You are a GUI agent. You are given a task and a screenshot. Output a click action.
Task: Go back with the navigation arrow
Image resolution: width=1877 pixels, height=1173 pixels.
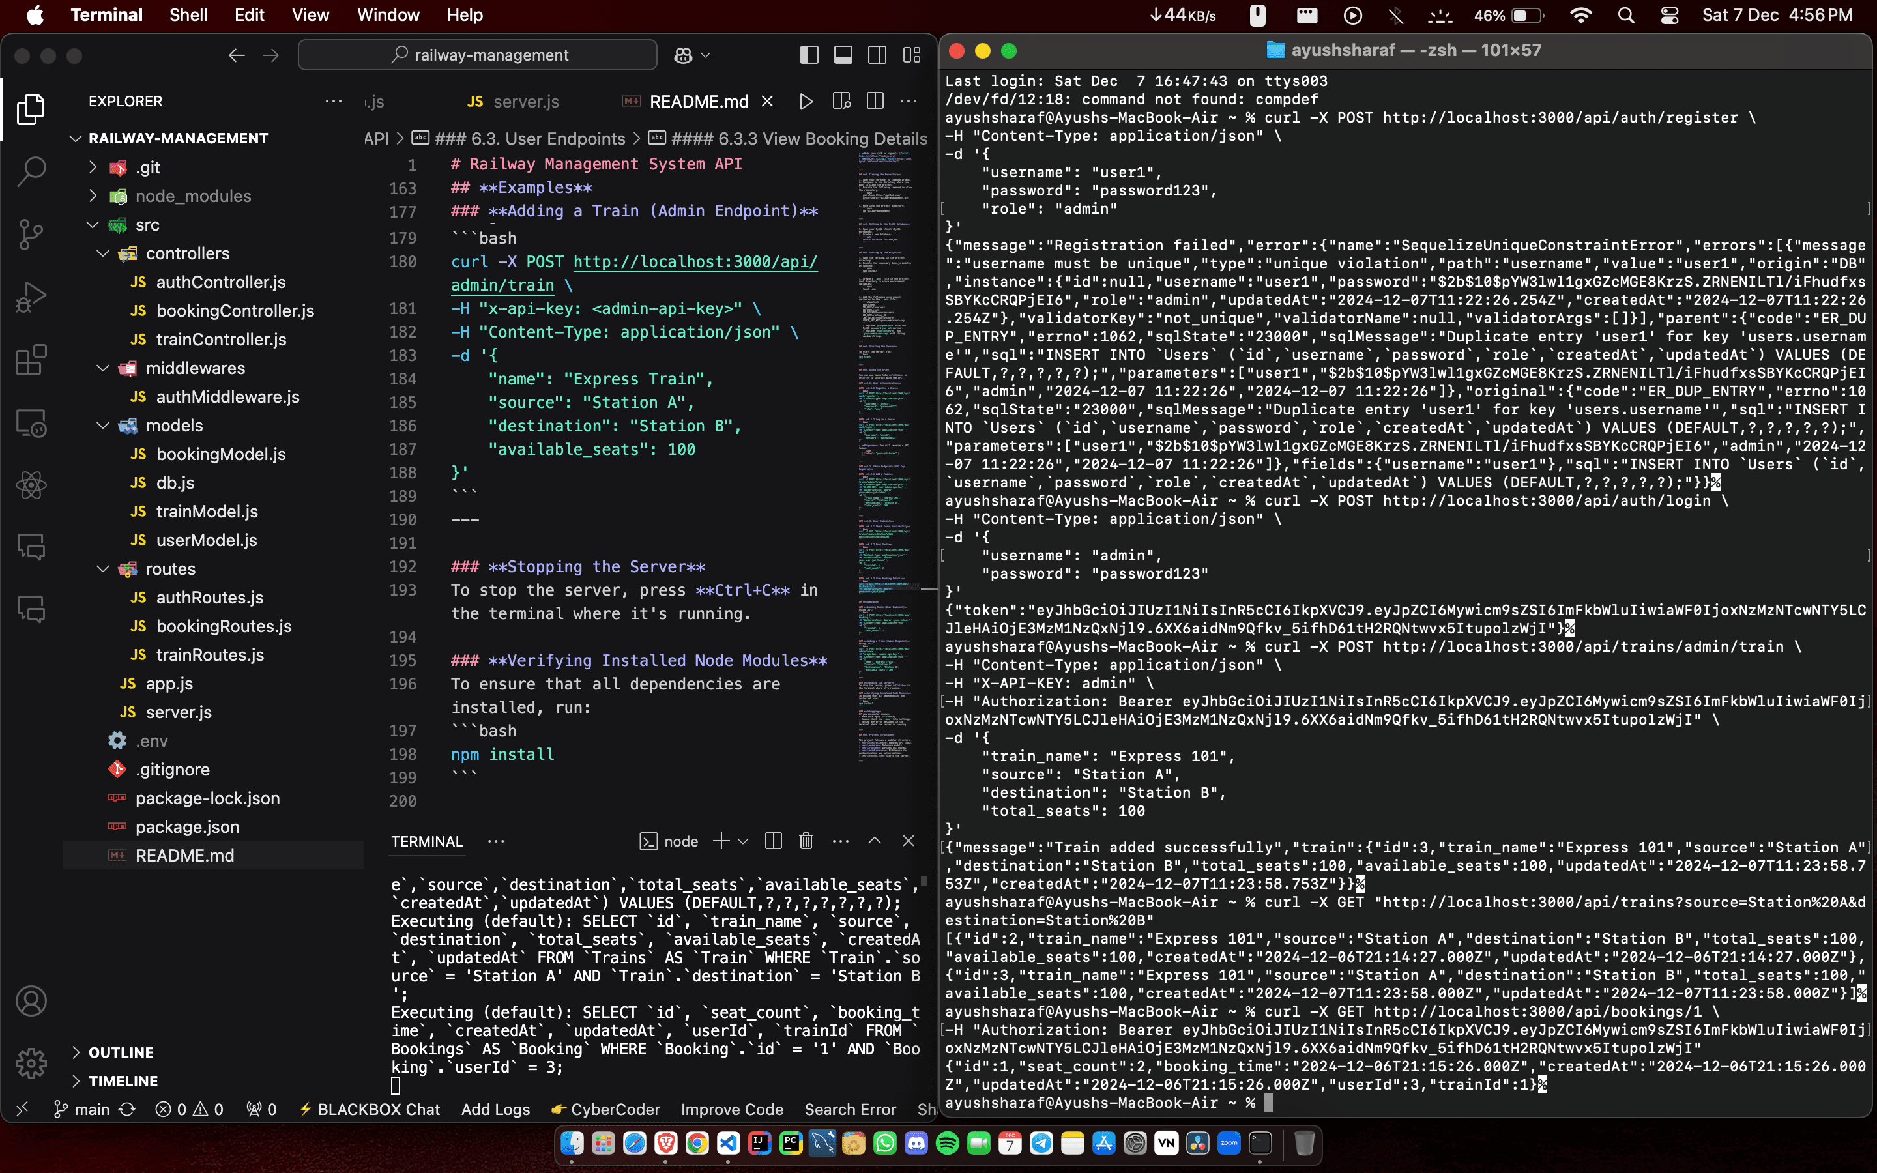click(237, 55)
